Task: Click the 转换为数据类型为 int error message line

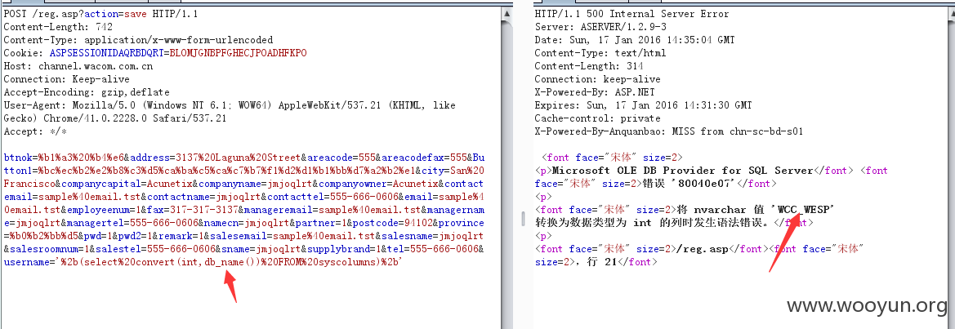Action: (x=654, y=223)
